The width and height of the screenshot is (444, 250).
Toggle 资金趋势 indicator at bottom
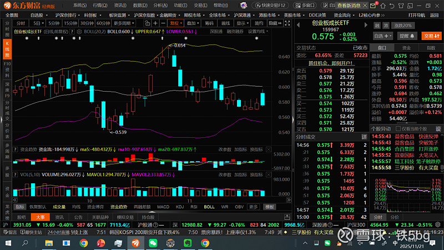[x=119, y=207]
